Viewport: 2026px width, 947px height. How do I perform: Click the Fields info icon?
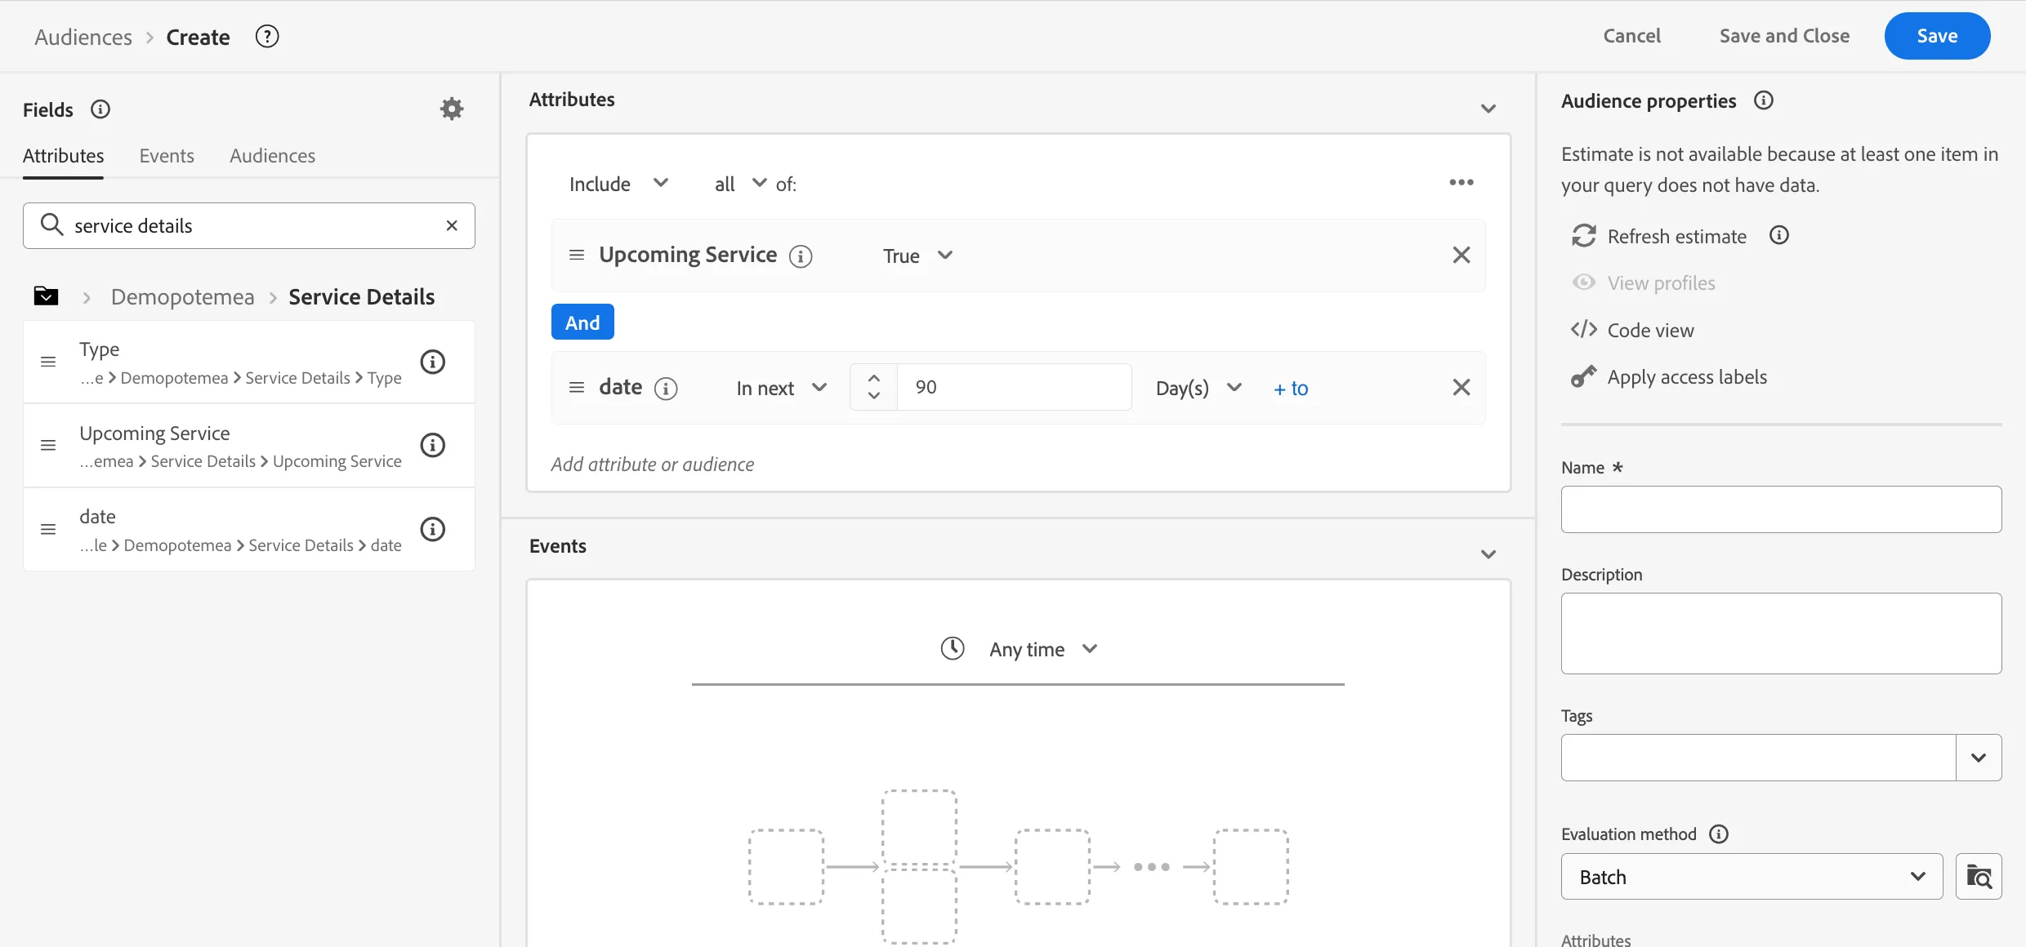pos(100,109)
